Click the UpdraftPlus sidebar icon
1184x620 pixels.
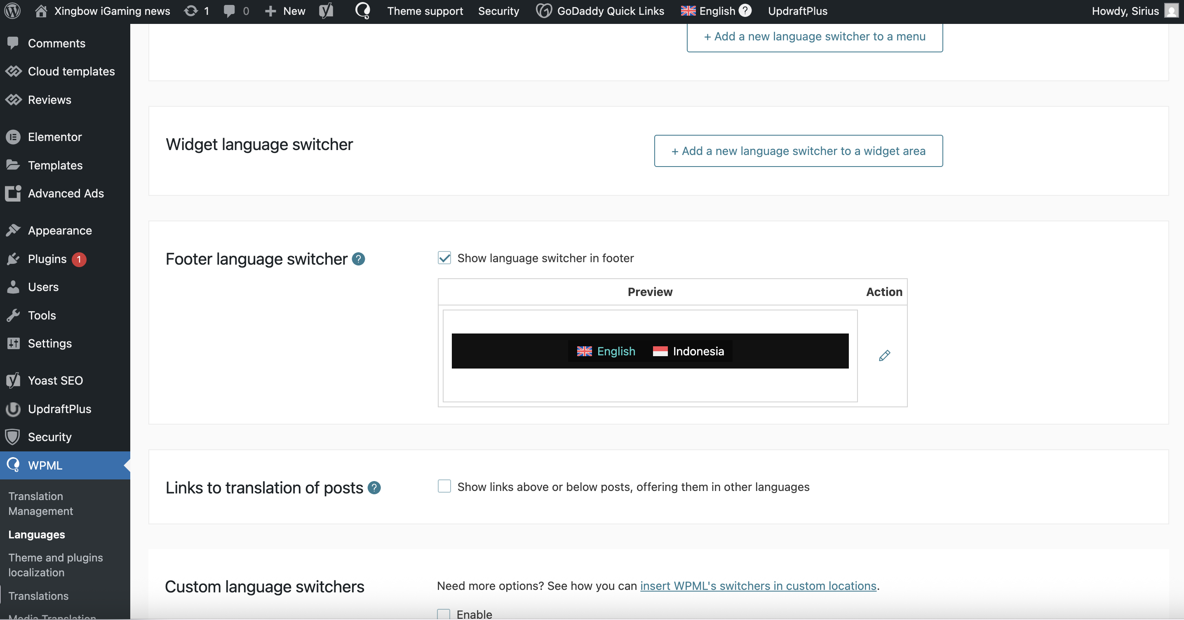[13, 409]
